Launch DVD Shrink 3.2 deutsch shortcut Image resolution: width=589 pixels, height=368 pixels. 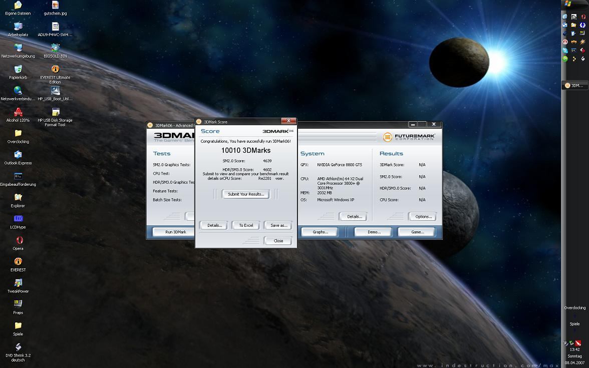click(x=18, y=352)
